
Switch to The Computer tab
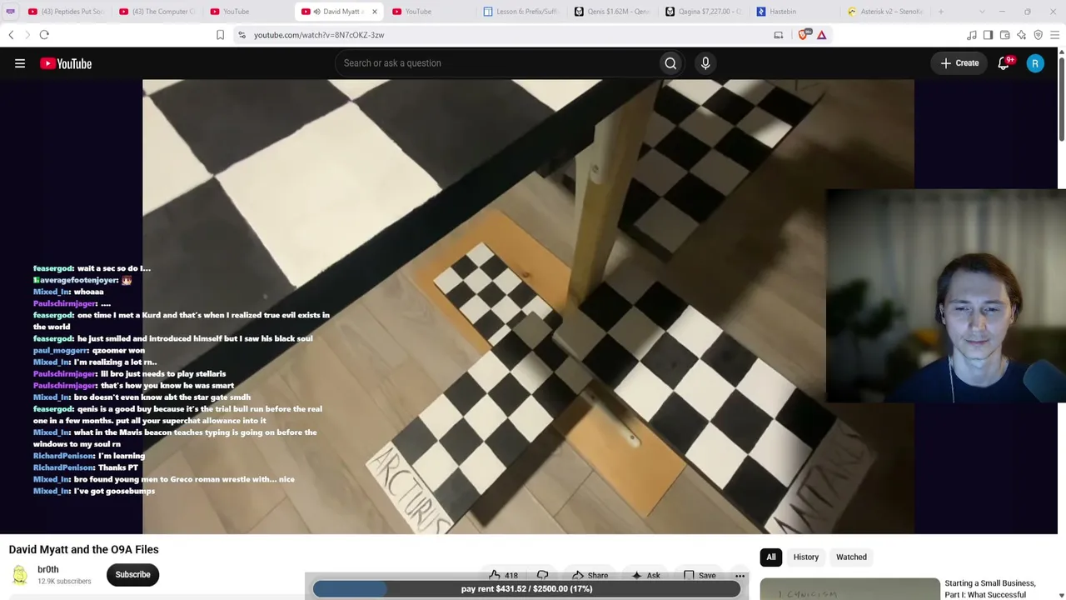point(157,12)
